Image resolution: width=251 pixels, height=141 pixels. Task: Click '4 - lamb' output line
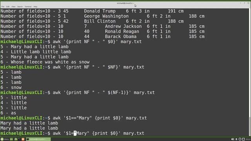[11, 78]
